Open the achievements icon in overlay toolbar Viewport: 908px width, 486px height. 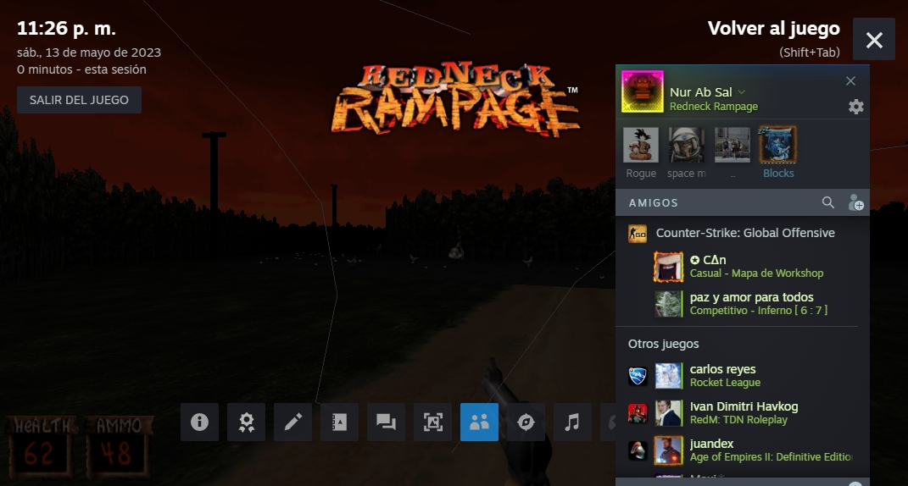coord(246,422)
